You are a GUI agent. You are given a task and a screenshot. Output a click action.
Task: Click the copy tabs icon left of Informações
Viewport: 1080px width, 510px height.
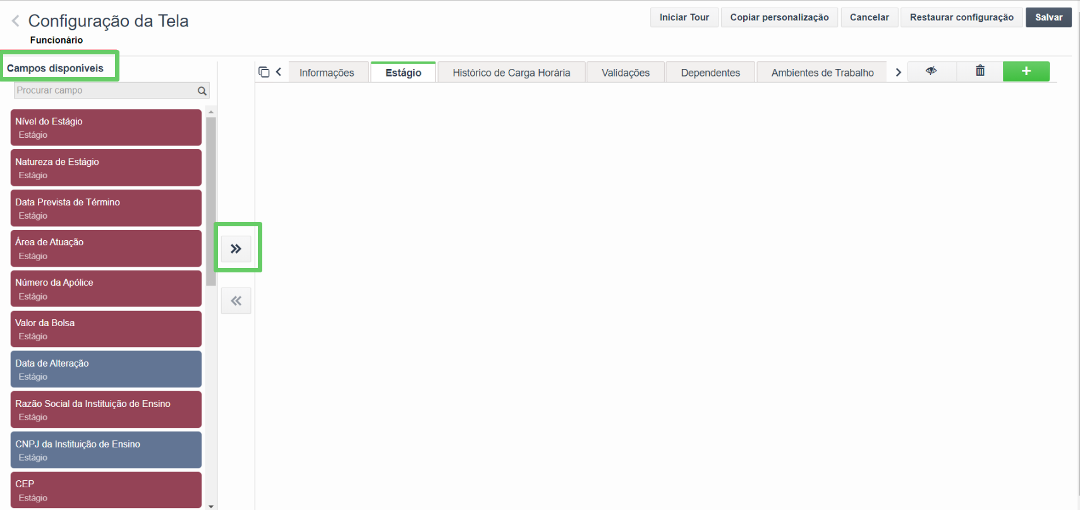pos(264,72)
